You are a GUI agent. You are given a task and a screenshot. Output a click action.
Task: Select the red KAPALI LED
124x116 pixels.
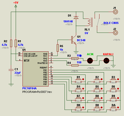tap(106, 61)
